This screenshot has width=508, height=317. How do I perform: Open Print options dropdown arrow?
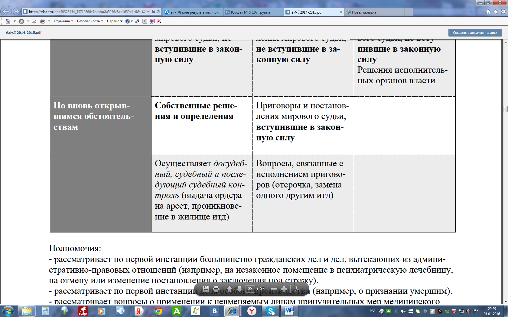point(49,21)
